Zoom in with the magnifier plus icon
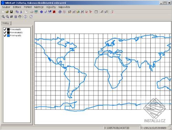 3,17
